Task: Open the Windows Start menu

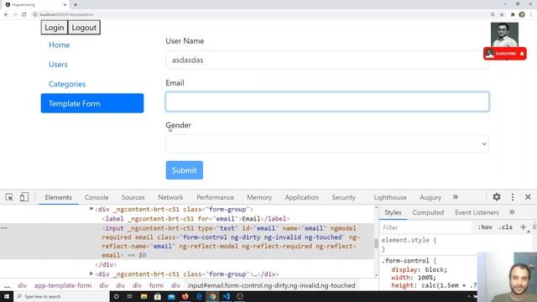Action: pyautogui.click(x=7, y=296)
